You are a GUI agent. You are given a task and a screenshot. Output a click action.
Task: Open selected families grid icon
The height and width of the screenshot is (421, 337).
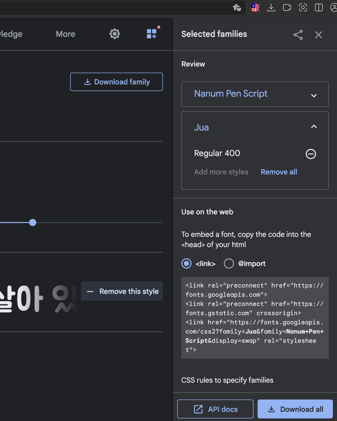(152, 34)
